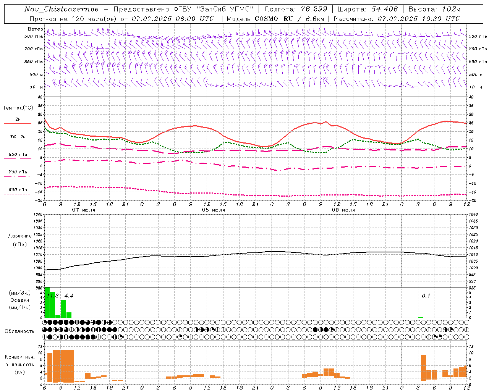This screenshot has height=391, width=489.
Task: Click the dotted line sample under temperature 500 гПа
Action: click(17, 194)
